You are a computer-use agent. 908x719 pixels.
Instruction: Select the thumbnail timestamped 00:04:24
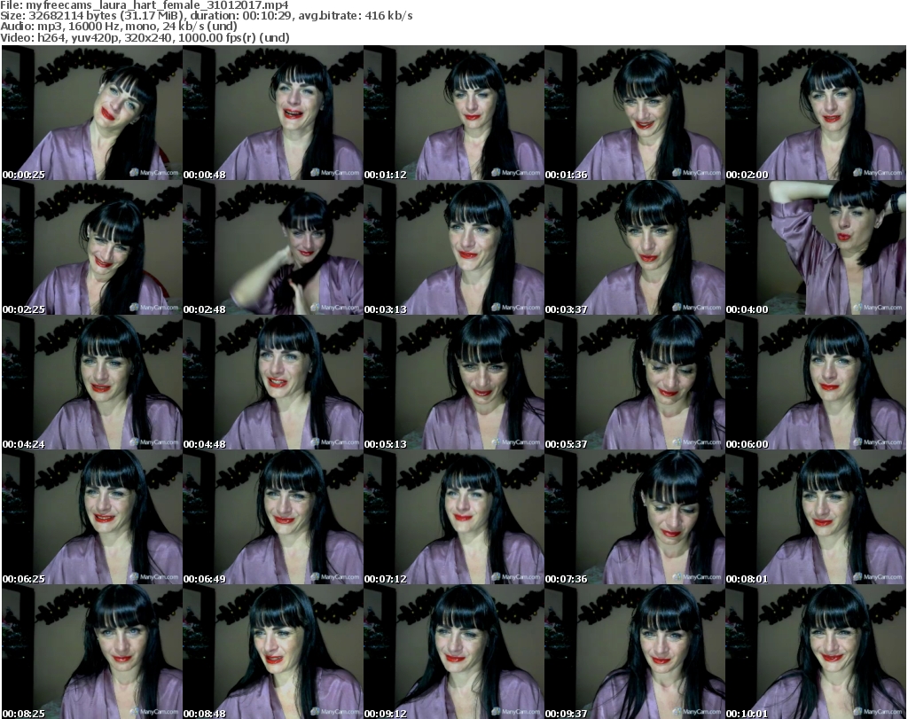click(92, 383)
